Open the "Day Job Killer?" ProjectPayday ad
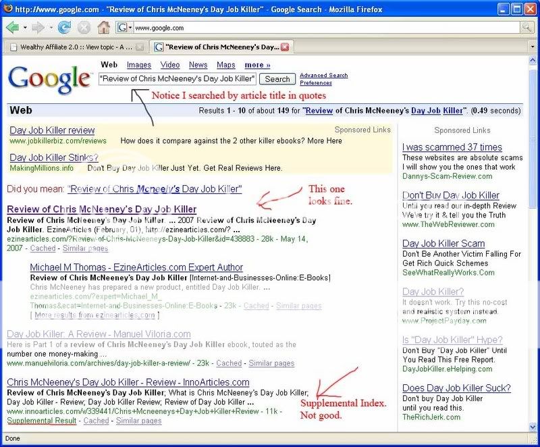Viewport: 540px width, 447px height. tap(433, 292)
